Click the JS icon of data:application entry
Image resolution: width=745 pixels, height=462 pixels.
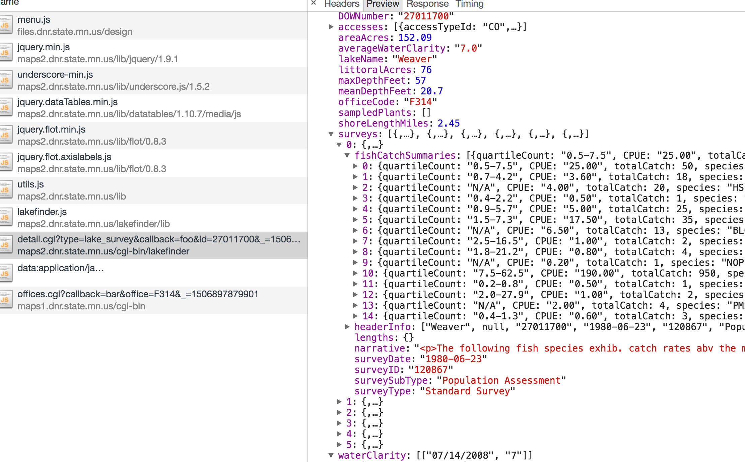click(x=6, y=273)
